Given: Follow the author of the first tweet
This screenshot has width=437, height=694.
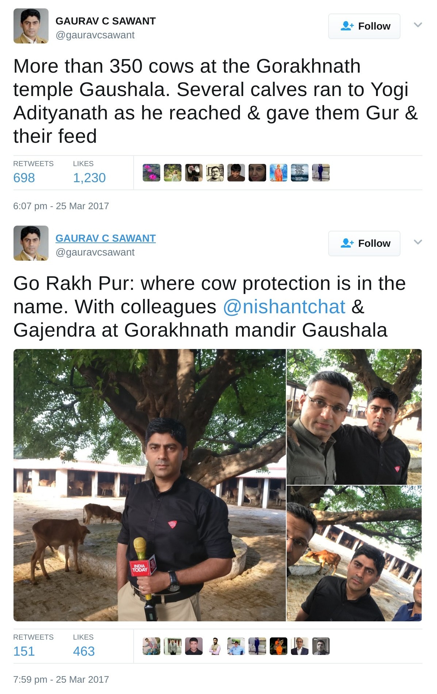Looking at the screenshot, I should 364,26.
